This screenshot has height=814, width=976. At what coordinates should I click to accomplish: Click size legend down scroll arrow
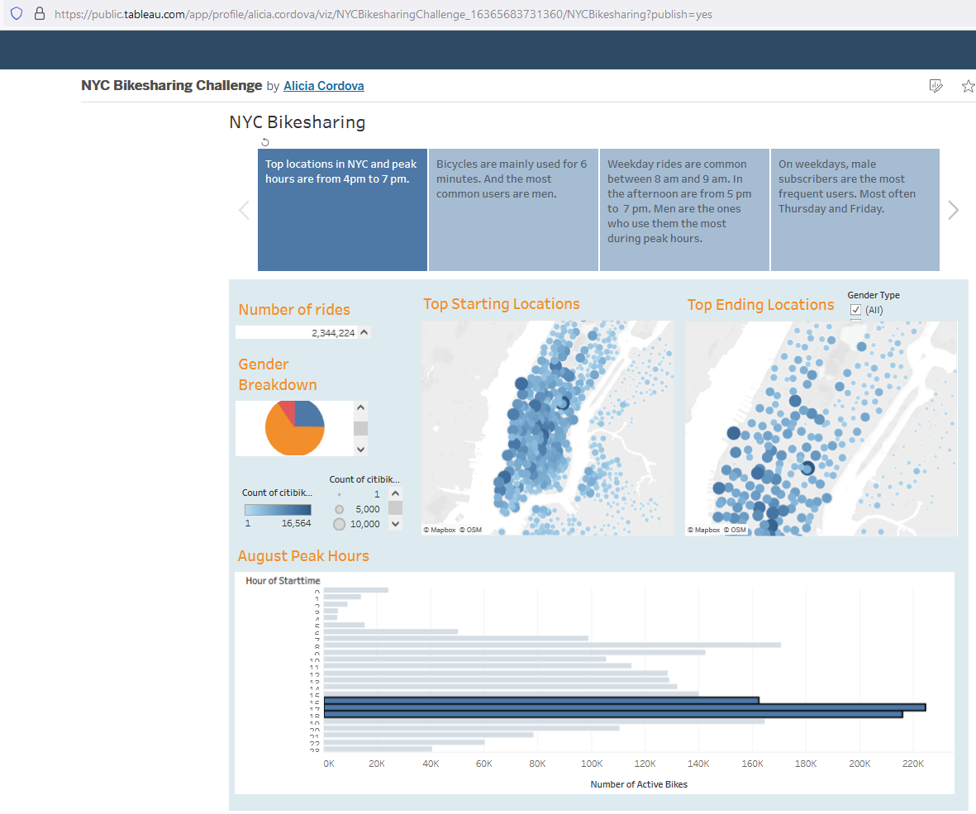click(x=395, y=524)
